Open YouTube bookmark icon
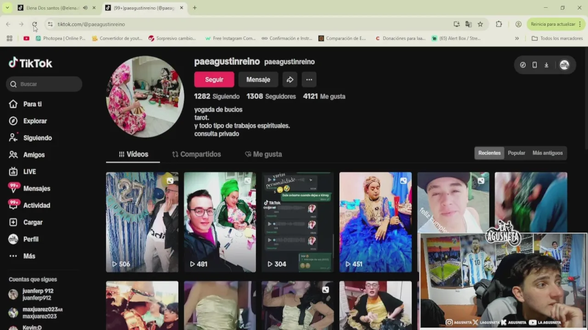This screenshot has height=330, width=588. click(26, 38)
